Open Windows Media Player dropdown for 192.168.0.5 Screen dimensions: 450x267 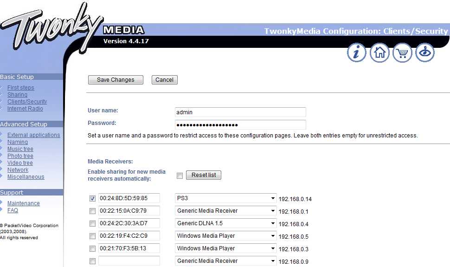click(225, 236)
